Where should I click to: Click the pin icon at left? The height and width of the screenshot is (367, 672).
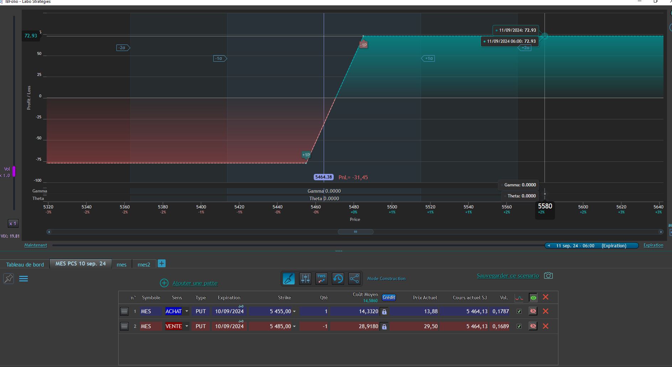[x=9, y=279]
